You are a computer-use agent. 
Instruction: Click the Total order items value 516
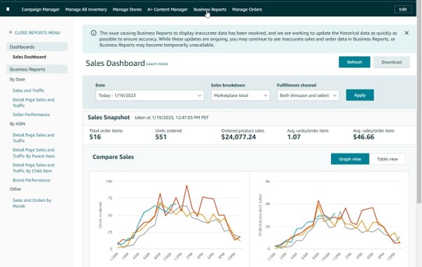tap(95, 137)
